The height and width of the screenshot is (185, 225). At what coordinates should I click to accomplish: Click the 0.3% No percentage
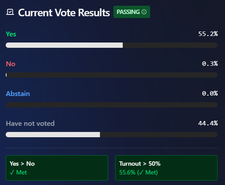click(x=210, y=64)
